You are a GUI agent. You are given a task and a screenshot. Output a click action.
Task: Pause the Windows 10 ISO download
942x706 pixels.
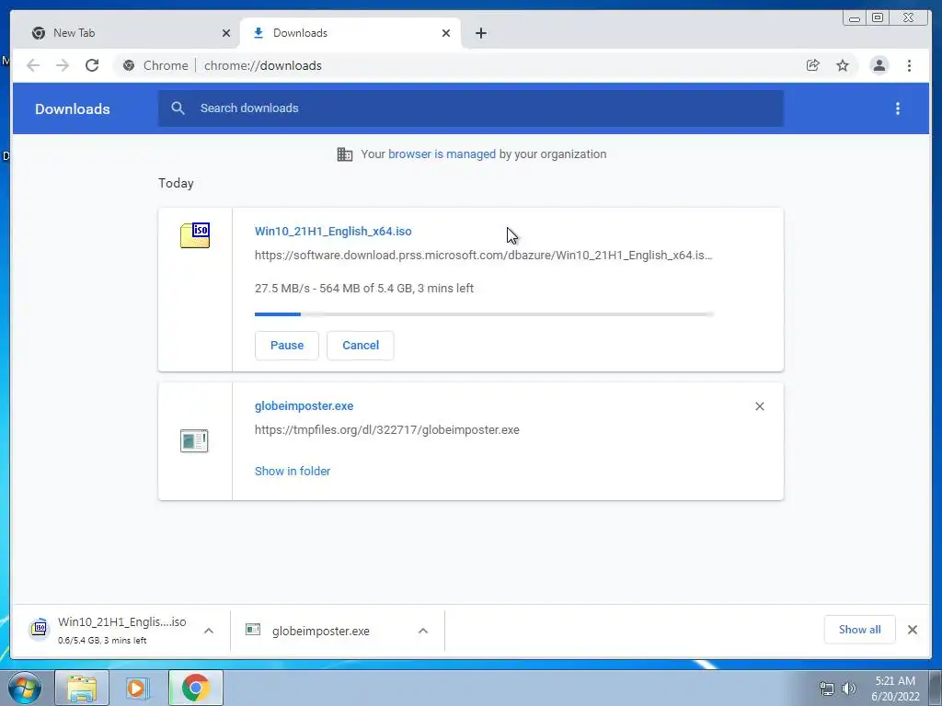pos(287,346)
